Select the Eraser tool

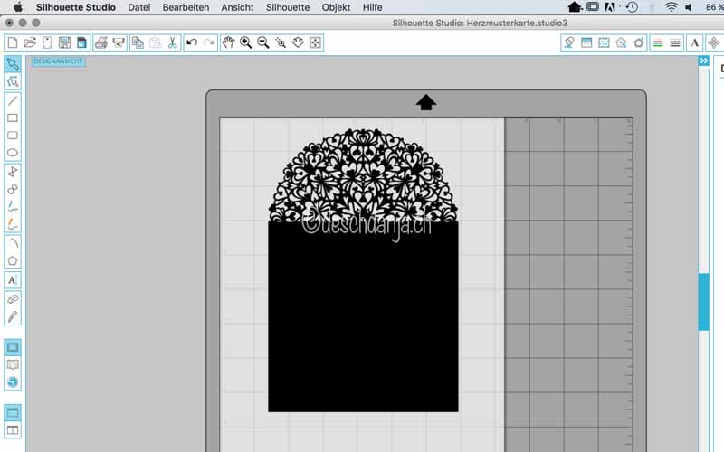coord(13,297)
